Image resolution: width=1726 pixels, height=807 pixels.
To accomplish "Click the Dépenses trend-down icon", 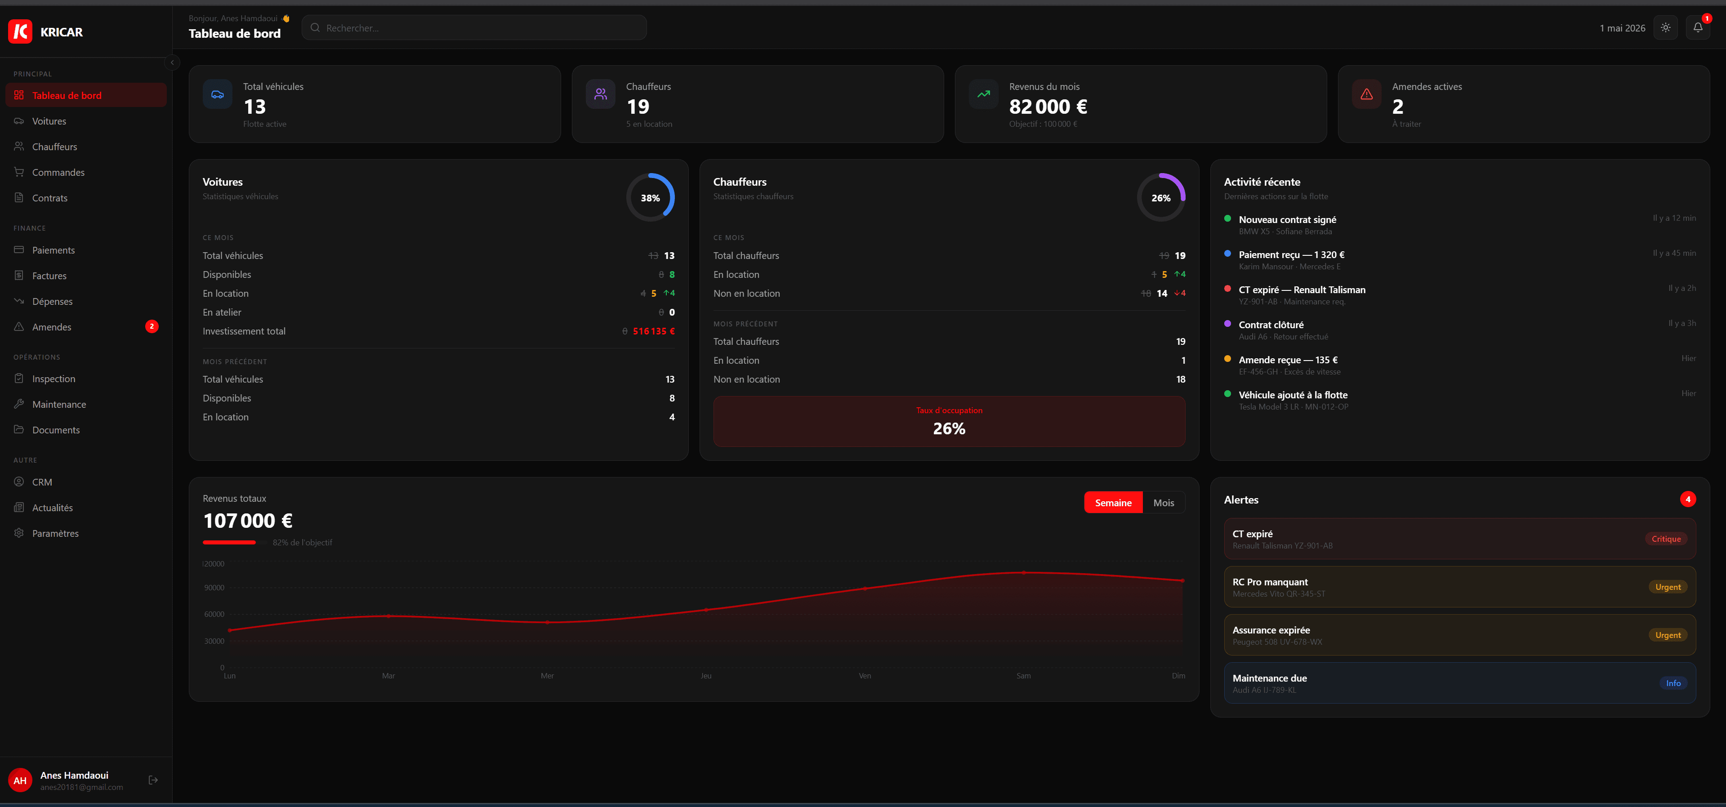I will [19, 301].
